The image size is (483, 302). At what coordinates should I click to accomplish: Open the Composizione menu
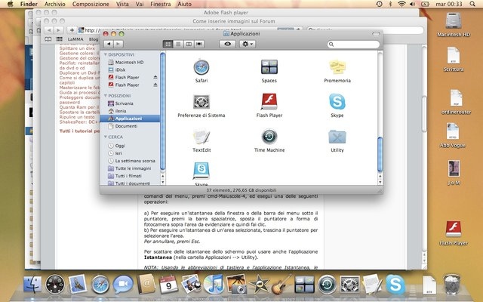91,4
